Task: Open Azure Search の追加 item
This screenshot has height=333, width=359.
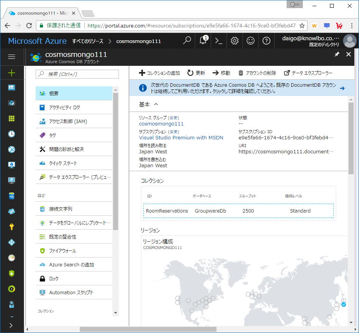Action: pyautogui.click(x=74, y=264)
